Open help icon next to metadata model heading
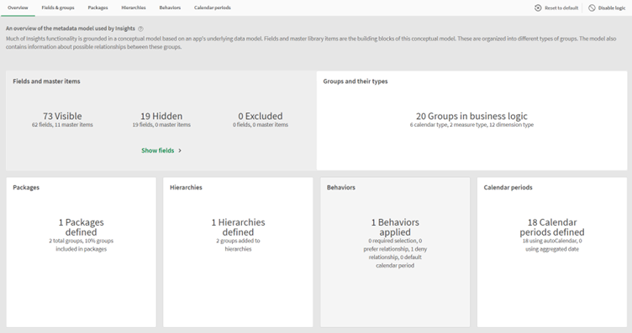Screen dimensions: 632x333 tap(140, 29)
